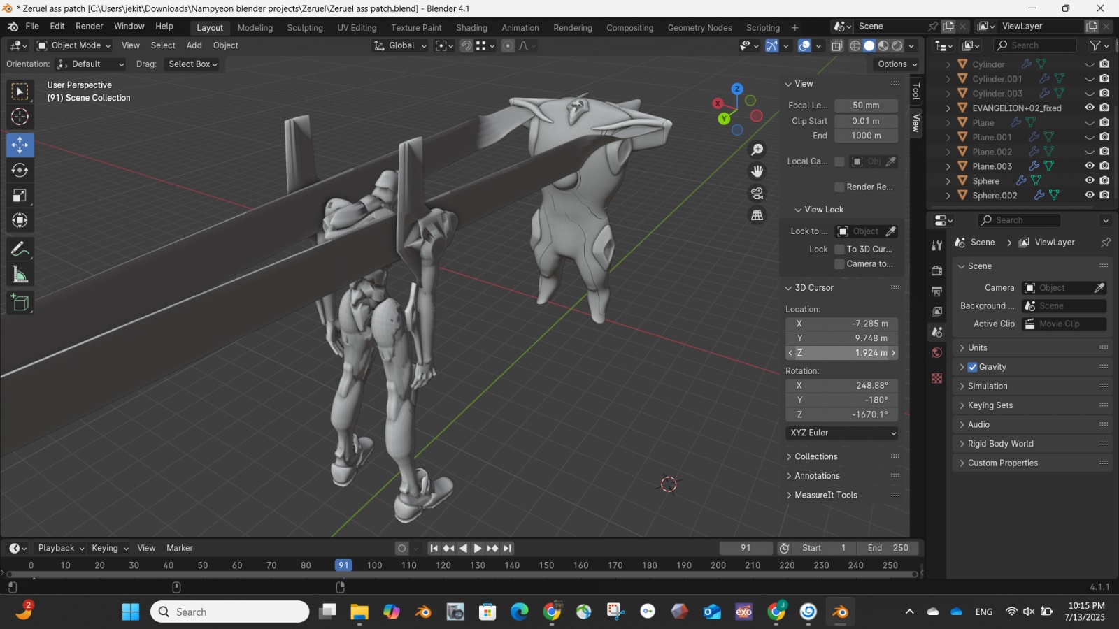Select the Scale tool
The image size is (1119, 629).
(x=20, y=196)
